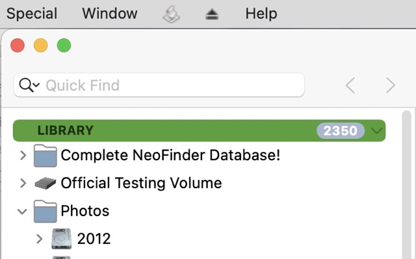Go forward with the right arrow
This screenshot has height=259, width=416.
point(391,85)
